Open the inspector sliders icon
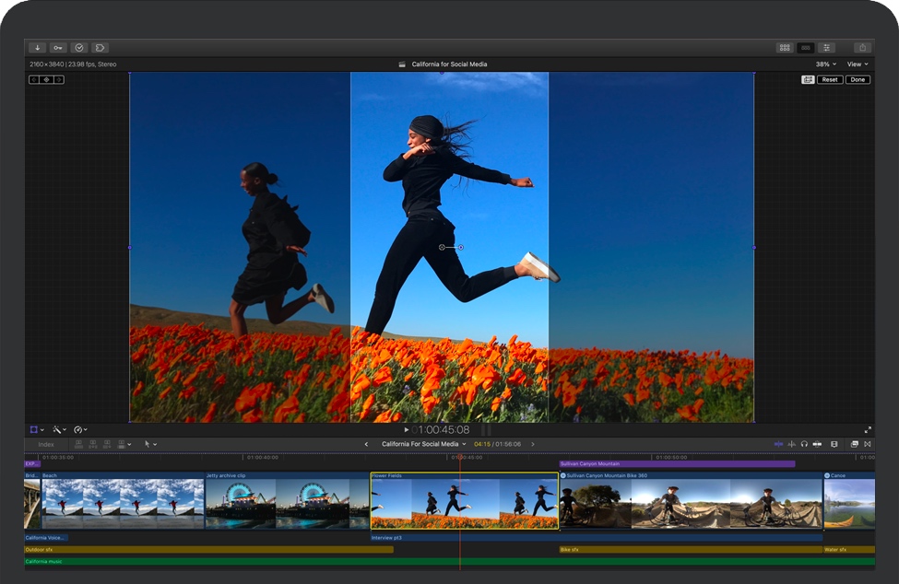Image resolution: width=899 pixels, height=584 pixels. coord(827,47)
